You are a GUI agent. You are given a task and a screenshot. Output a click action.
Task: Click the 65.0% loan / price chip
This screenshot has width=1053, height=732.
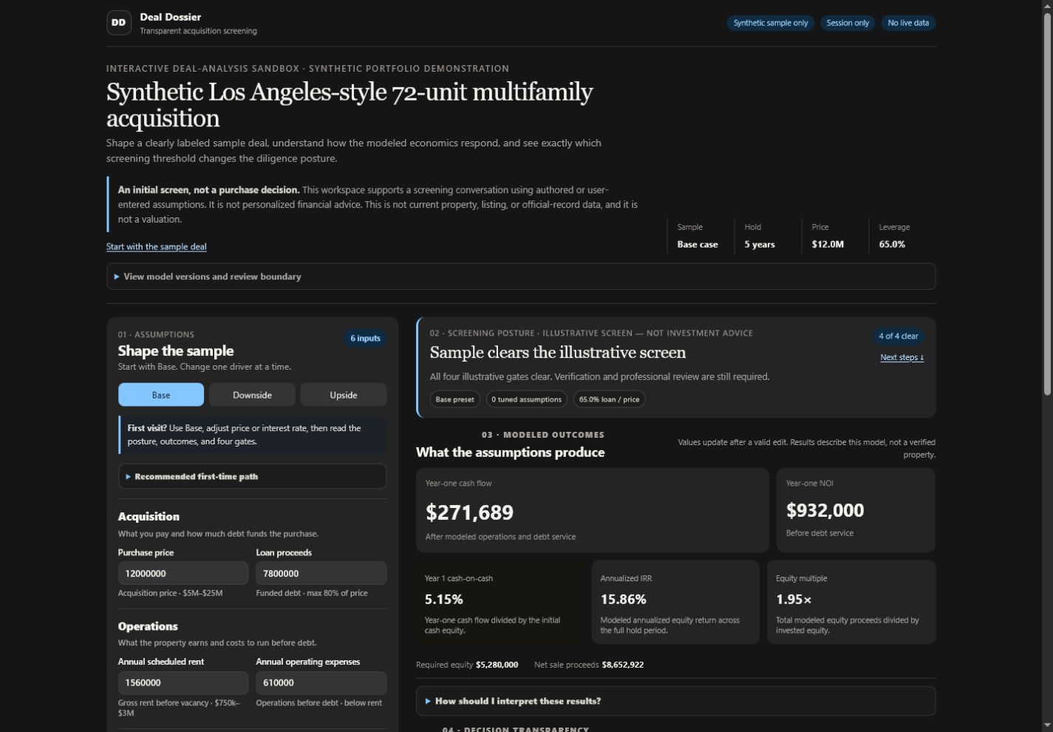coord(609,399)
